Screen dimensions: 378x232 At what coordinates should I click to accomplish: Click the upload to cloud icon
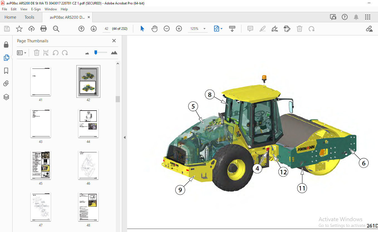click(31, 29)
